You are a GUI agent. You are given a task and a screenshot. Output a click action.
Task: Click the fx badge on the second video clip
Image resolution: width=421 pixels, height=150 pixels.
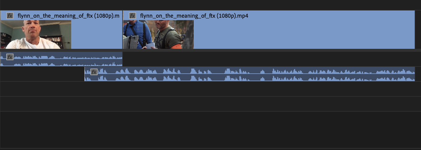pyautogui.click(x=132, y=16)
